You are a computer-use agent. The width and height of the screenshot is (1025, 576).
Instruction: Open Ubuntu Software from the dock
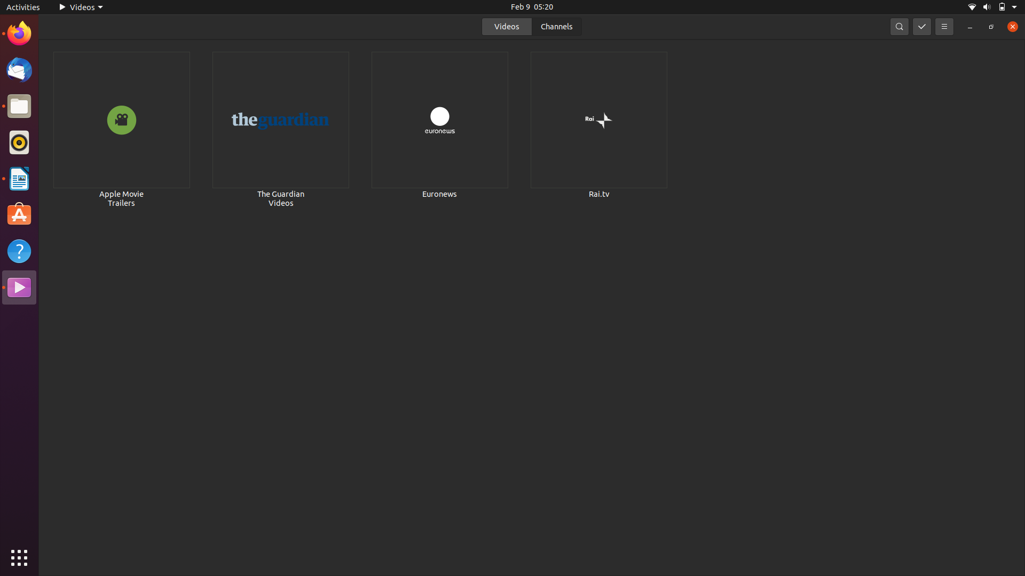click(19, 215)
